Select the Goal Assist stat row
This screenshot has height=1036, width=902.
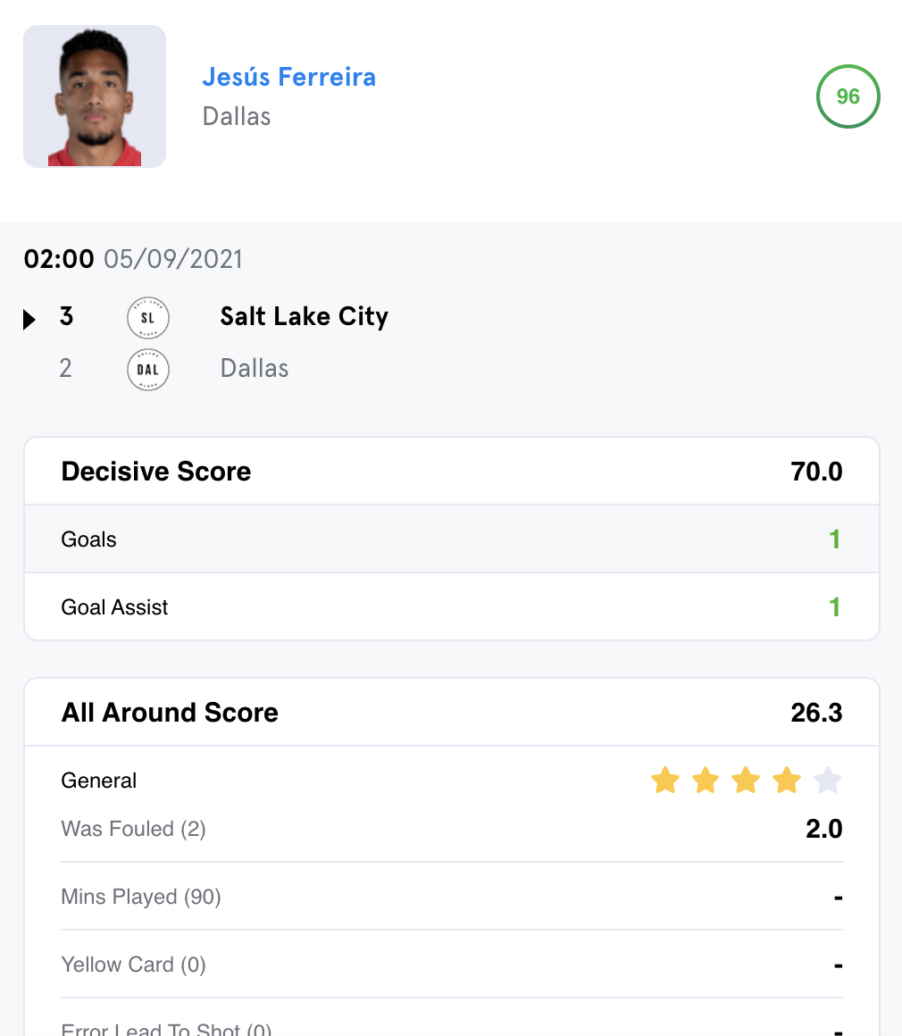(x=451, y=607)
